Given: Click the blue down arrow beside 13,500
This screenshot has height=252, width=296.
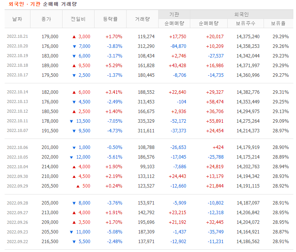Looking at the screenshot, I should [71, 121].
